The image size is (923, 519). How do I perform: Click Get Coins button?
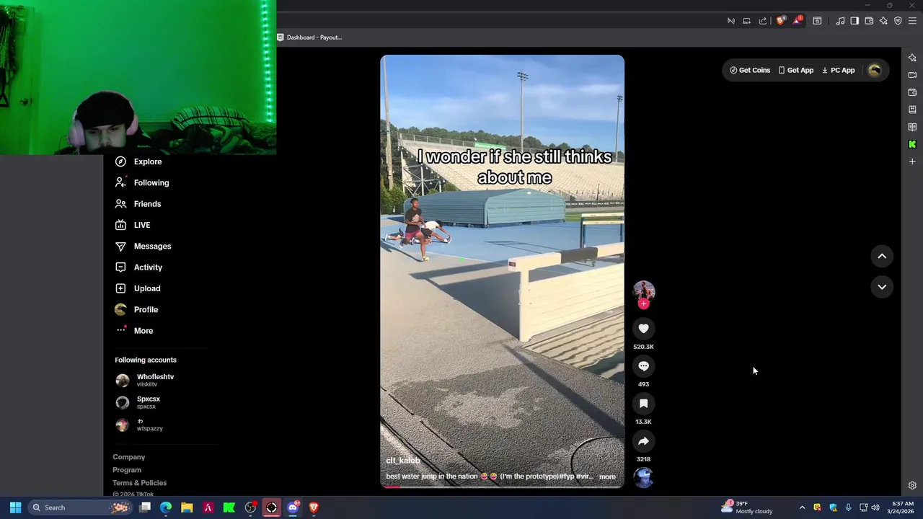750,70
